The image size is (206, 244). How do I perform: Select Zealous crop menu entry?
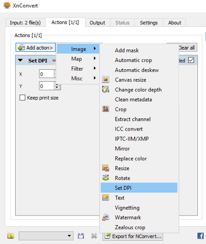(x=139, y=227)
